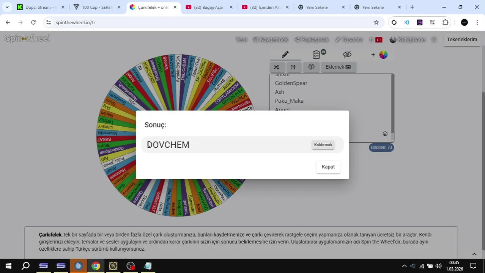
Task: Click Yeni in the top menu
Action: [x=241, y=39]
